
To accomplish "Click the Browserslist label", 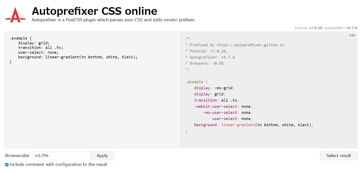I will click(x=17, y=156).
